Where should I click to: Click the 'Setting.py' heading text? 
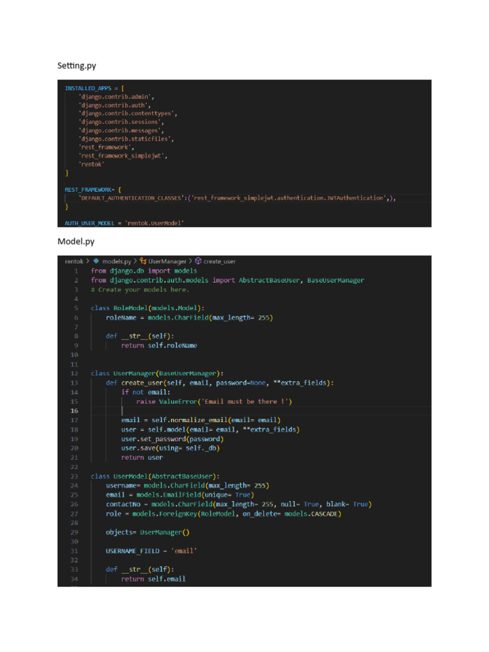coord(76,66)
